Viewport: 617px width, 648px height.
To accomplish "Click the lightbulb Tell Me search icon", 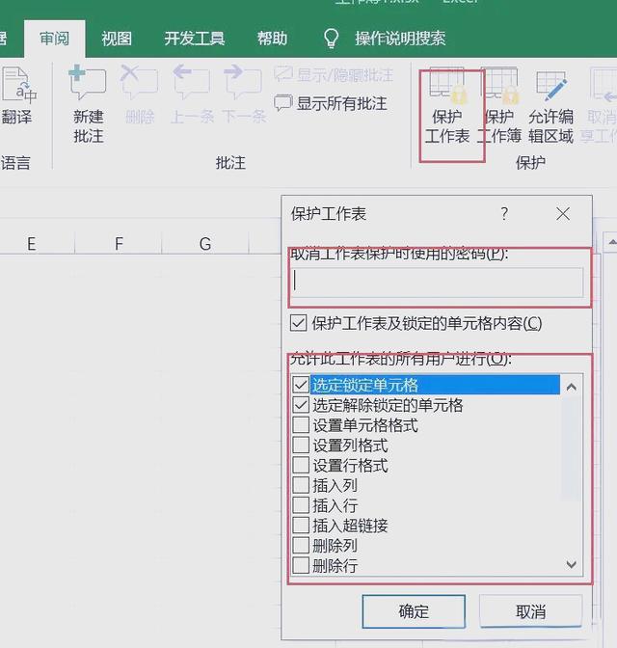I will [331, 39].
